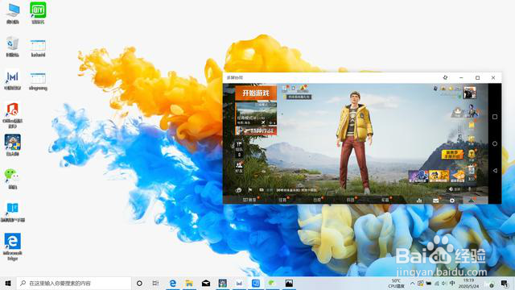Open File Explorer from the taskbar

coord(189,283)
